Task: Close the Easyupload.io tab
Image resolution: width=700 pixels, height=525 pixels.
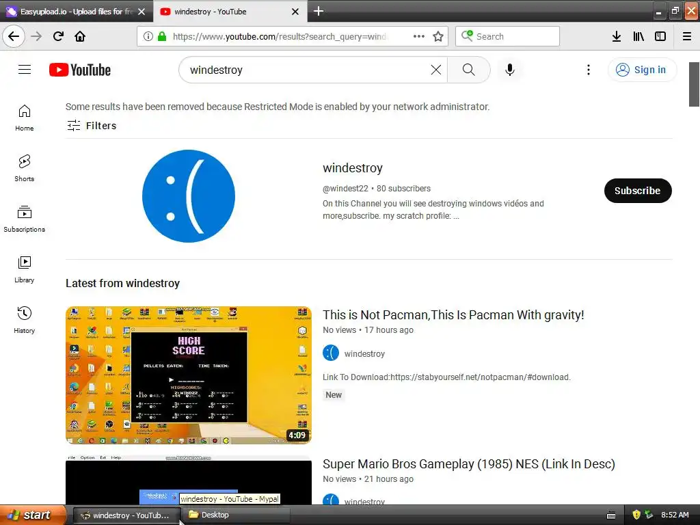Action: (142, 12)
